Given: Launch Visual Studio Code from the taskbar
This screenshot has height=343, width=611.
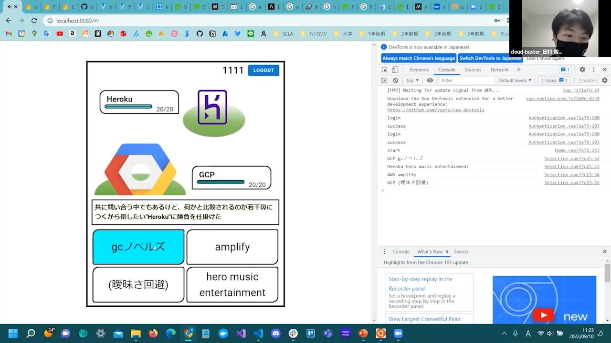Looking at the screenshot, I should 258,333.
